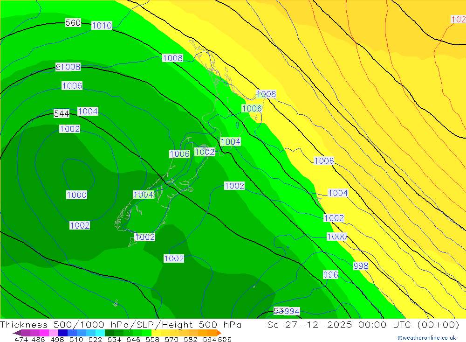Click the 1010 isobar label
The width and height of the screenshot is (466, 342).
(x=102, y=26)
